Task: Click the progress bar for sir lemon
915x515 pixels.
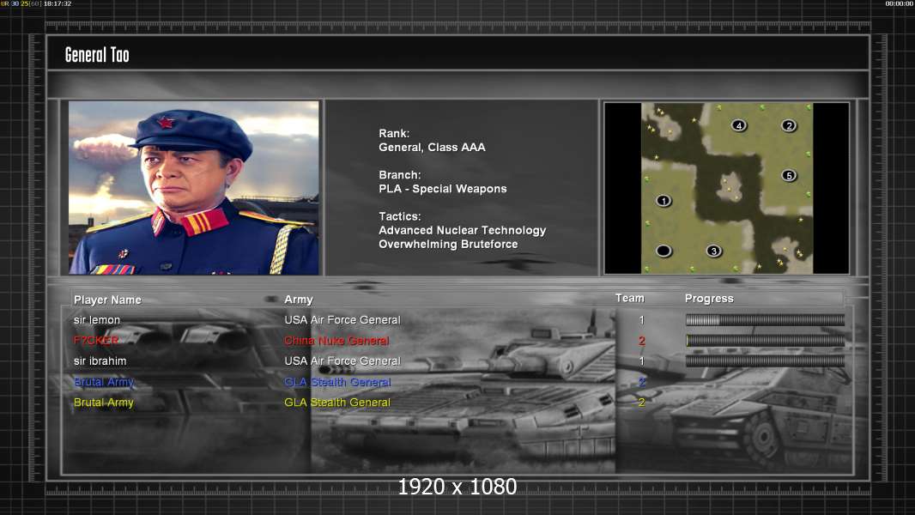Action: [x=765, y=319]
